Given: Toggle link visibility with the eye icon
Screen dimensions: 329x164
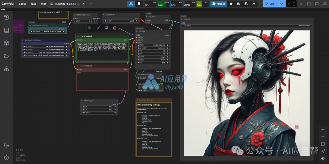Looking at the screenshot, I should (323, 158).
